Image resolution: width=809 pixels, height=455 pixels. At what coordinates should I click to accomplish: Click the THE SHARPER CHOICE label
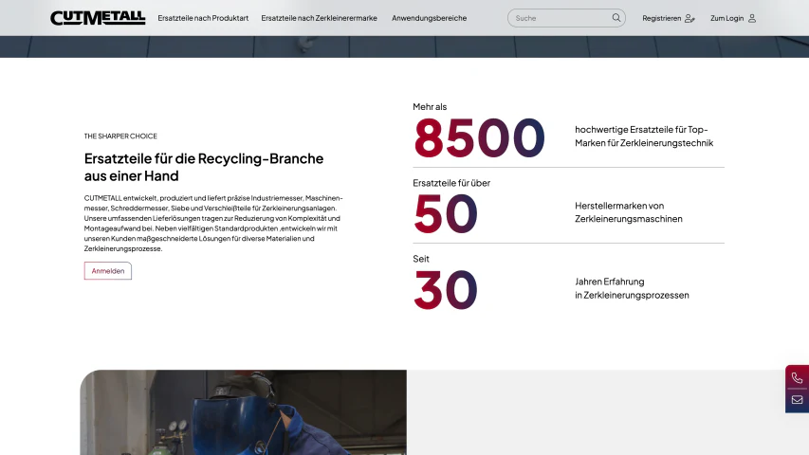[x=120, y=136]
